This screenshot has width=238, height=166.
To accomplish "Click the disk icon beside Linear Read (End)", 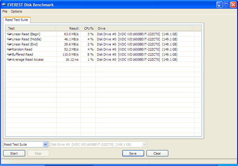I will click(x=9, y=44).
